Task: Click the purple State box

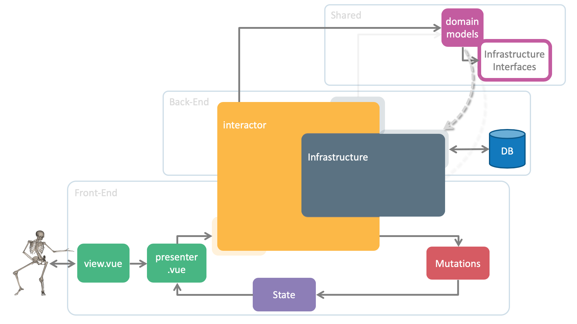Action: tap(284, 295)
